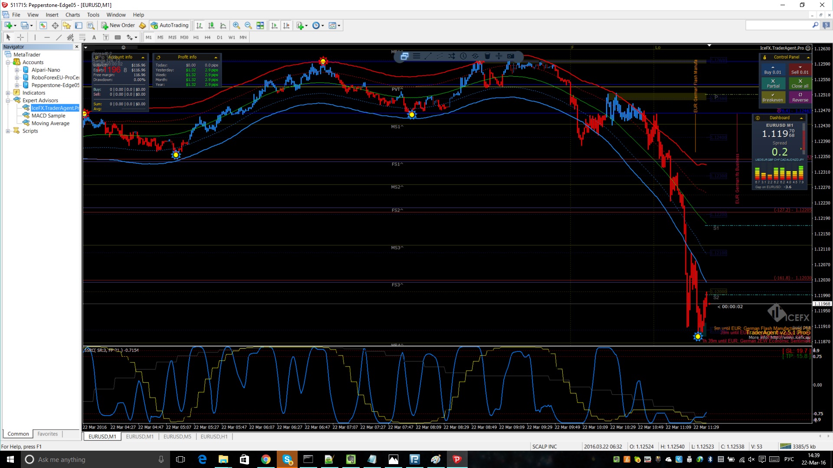Select the Fibonacci Retracement tool

pos(82,37)
